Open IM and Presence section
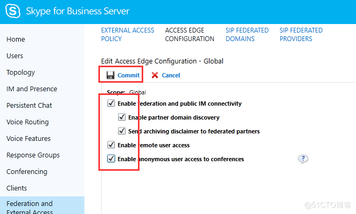356x214 pixels. [x=32, y=89]
